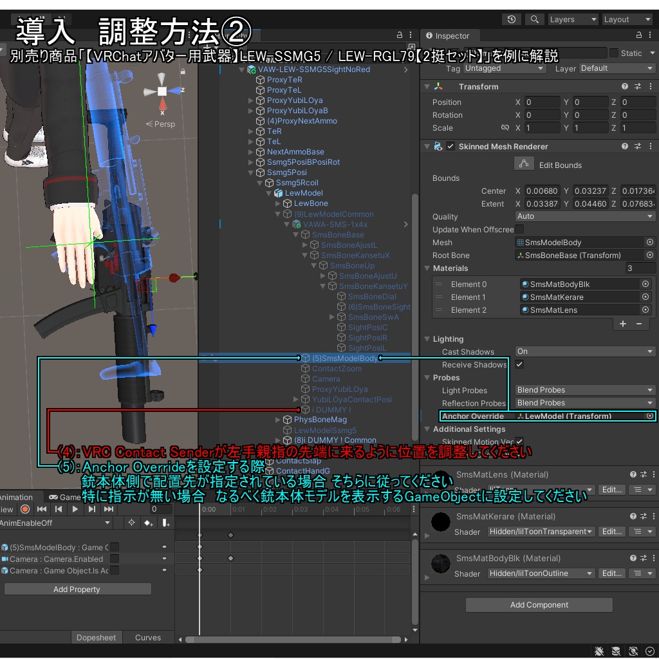This screenshot has width=659, height=659.
Task: Open object picker for Mesh SmsModelBody
Action: (650, 242)
